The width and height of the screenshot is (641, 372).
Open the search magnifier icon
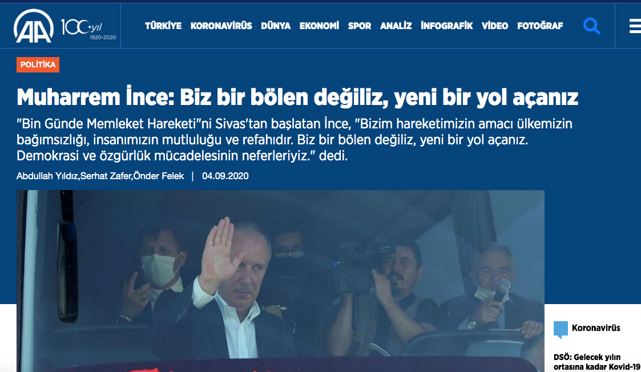pyautogui.click(x=591, y=26)
